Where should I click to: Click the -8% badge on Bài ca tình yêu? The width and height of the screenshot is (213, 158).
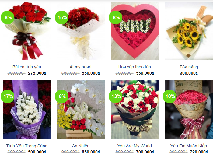point(8,18)
